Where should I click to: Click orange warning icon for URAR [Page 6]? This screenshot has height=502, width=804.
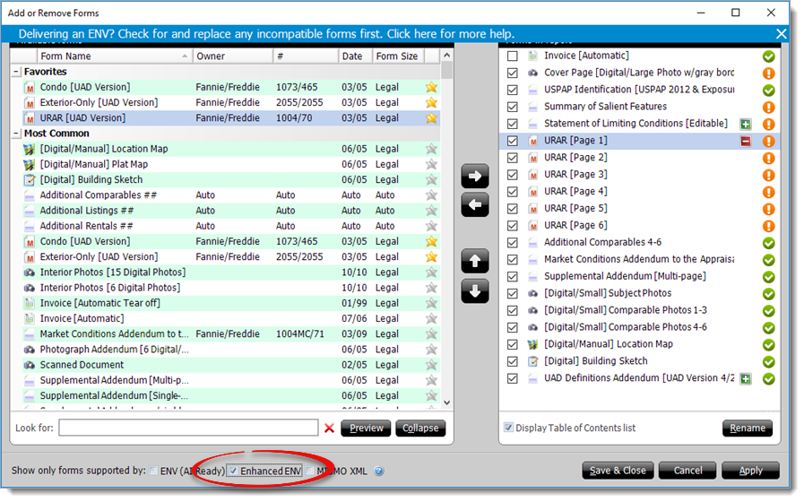click(769, 226)
